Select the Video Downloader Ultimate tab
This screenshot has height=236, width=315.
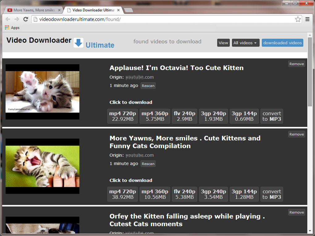93,10
